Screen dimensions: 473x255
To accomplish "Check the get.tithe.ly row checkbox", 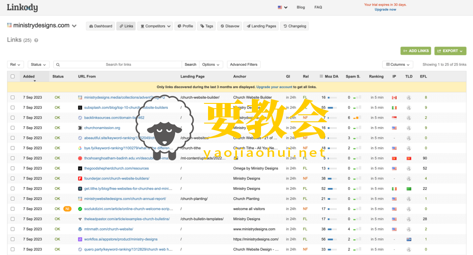I will (12, 188).
